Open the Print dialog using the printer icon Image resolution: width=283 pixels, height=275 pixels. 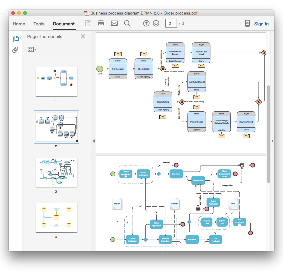101,24
